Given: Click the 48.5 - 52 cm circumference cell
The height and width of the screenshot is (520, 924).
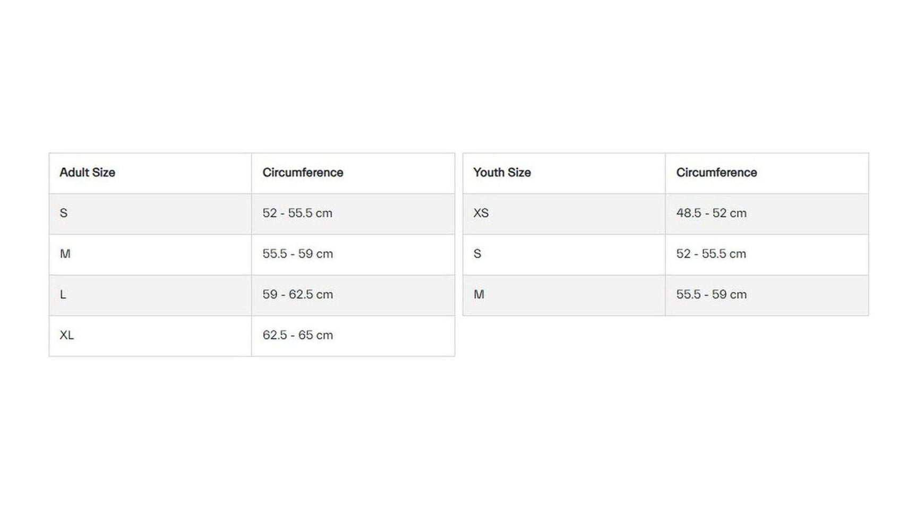Looking at the screenshot, I should (767, 214).
